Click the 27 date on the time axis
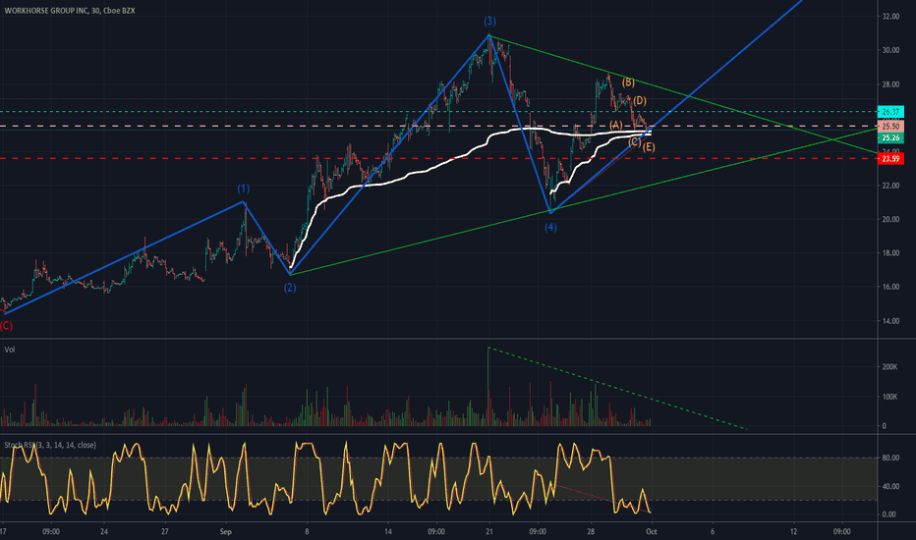The height and width of the screenshot is (540, 916). click(x=165, y=532)
